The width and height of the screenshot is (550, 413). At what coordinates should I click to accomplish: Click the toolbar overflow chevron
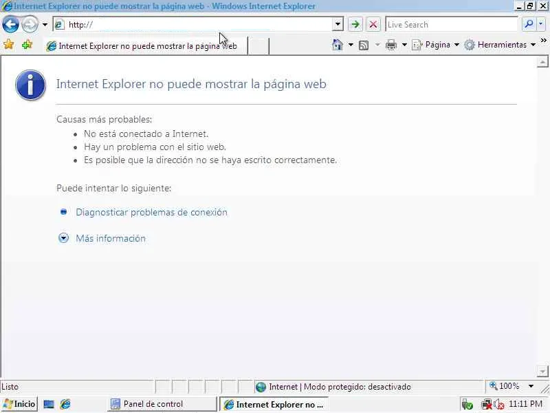544,41
